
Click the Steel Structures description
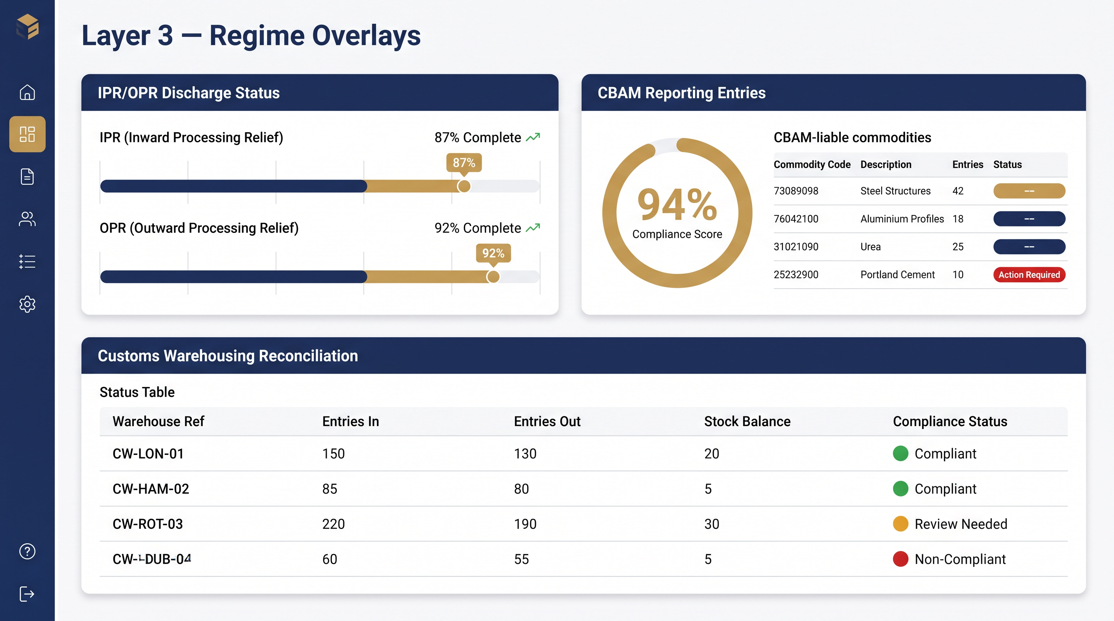(x=895, y=191)
